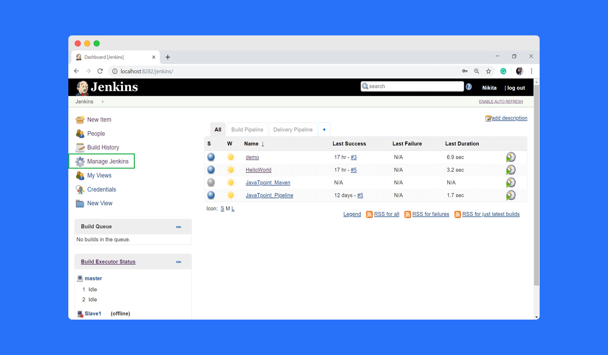The width and height of the screenshot is (608, 355).
Task: Click the schedule build icon for JavaTpoint_Pipeline
Action: pos(510,195)
